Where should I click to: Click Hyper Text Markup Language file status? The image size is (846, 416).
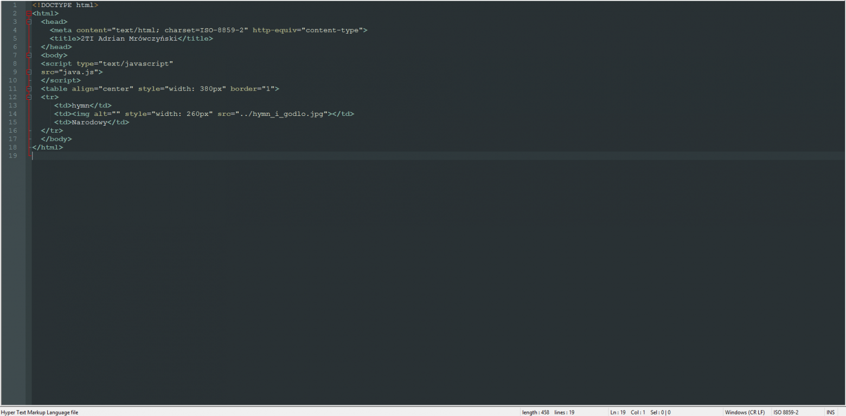(x=40, y=412)
